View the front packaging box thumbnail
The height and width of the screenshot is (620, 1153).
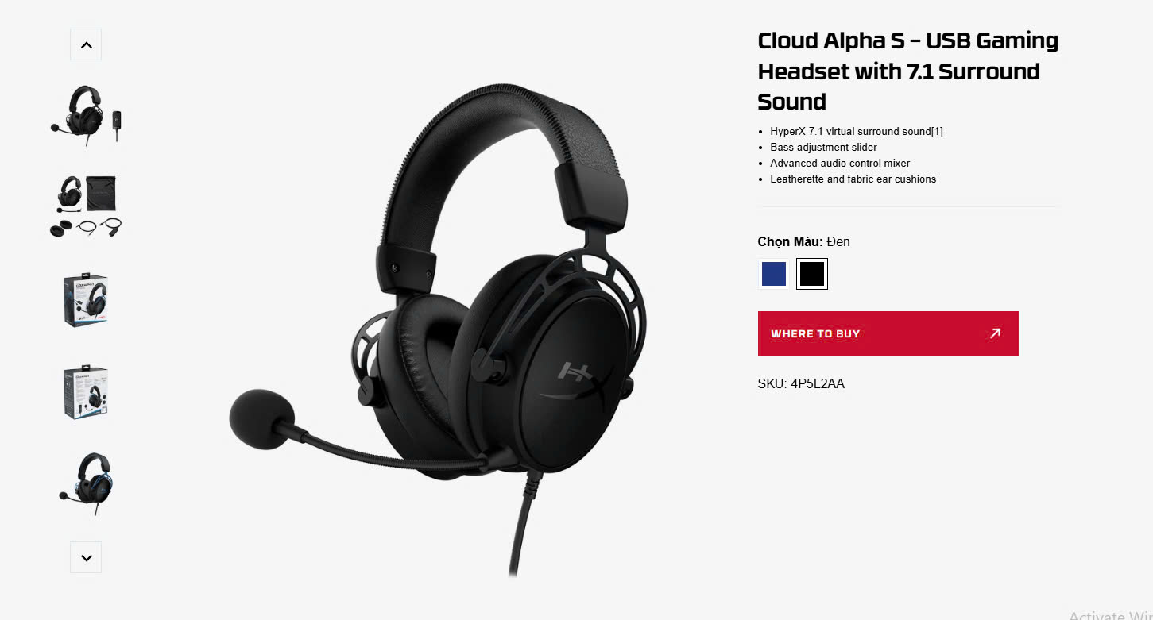tap(86, 301)
